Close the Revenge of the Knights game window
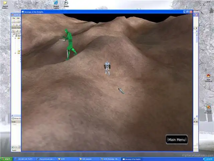Viewport: 214px width, 161px height. pos(191,12)
